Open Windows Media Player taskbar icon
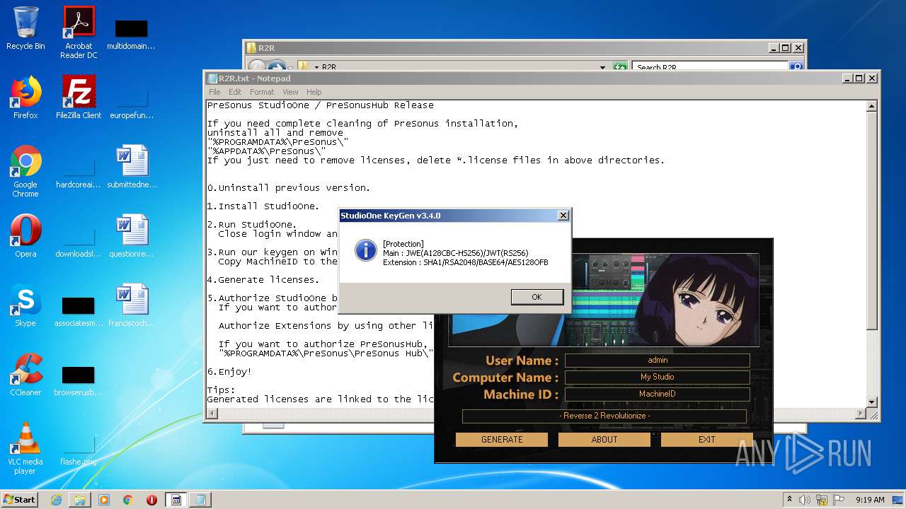The height and width of the screenshot is (509, 906). coord(104,500)
